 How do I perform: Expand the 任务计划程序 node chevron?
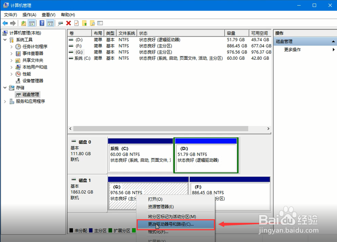(12, 46)
